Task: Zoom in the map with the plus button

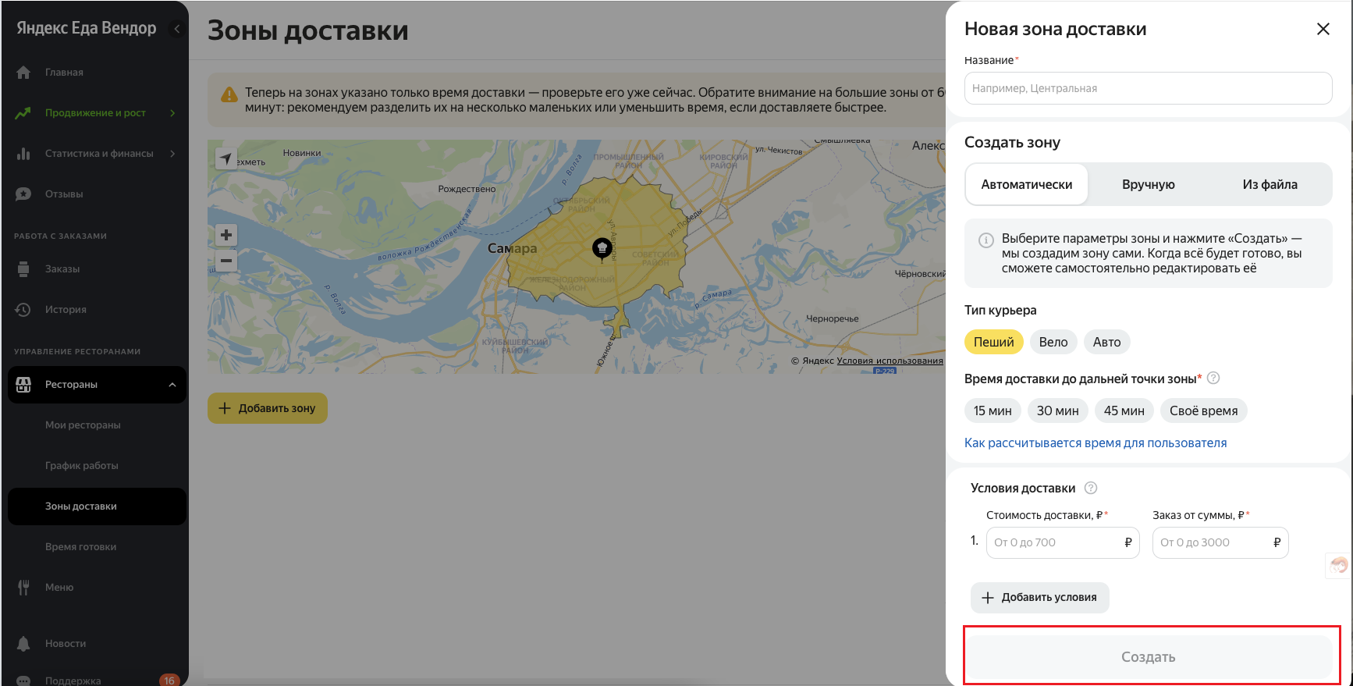Action: (226, 235)
